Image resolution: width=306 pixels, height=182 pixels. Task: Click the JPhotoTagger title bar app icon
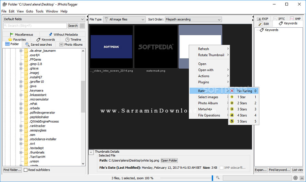coord(5,4)
